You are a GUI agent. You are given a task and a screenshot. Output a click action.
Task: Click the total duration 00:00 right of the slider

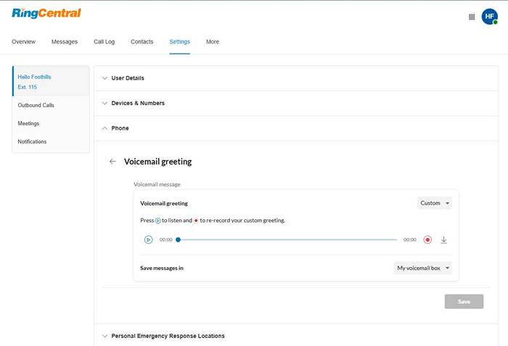(410, 240)
